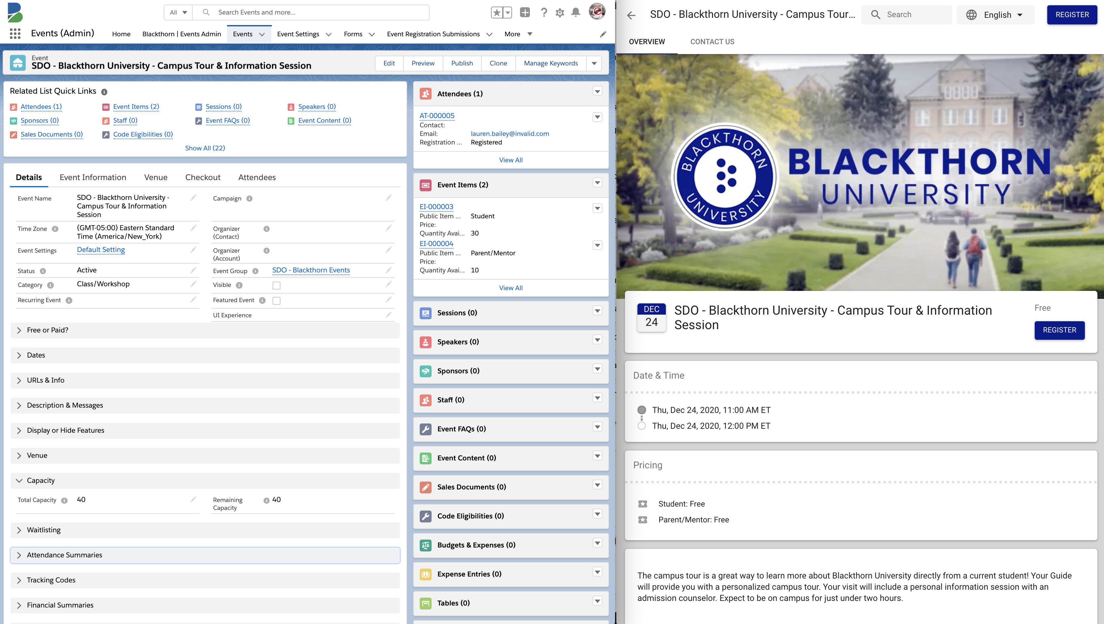Click the event page Search field
The image size is (1104, 624).
tap(907, 15)
